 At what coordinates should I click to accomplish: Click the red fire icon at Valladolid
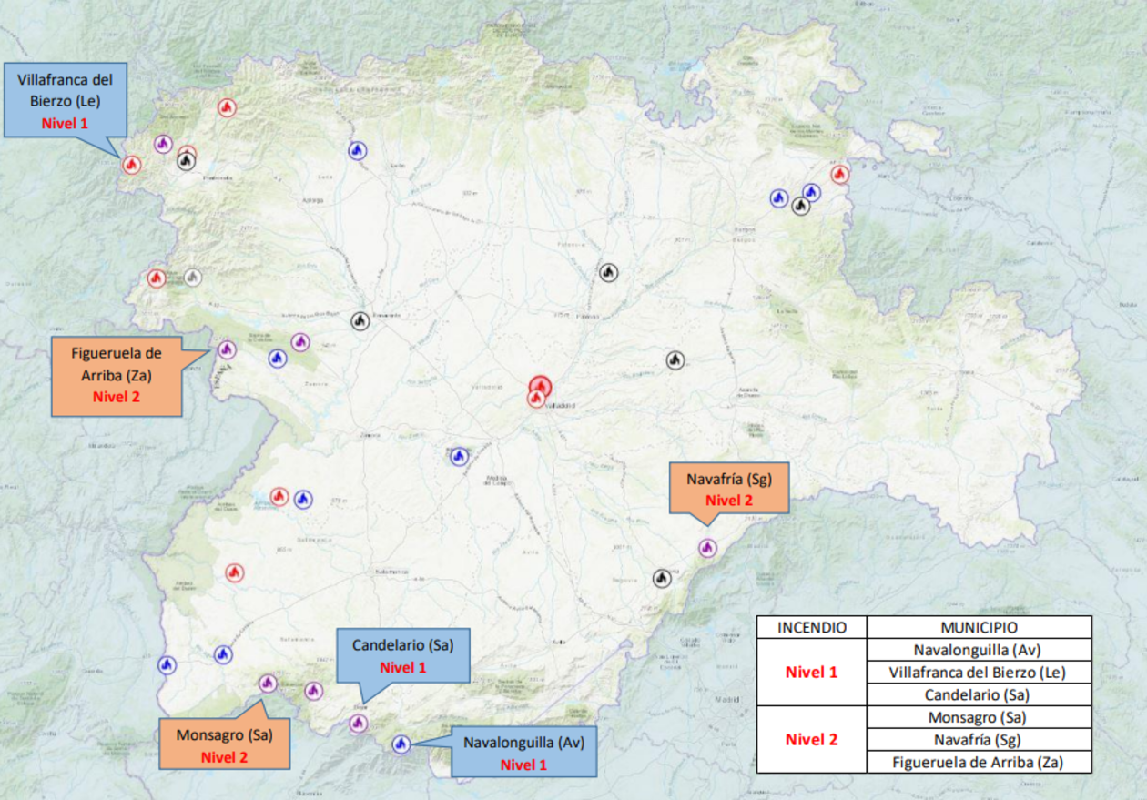539,389
